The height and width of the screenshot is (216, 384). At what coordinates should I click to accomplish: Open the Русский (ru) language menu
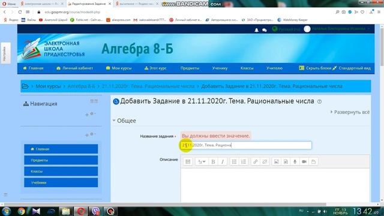(x=286, y=29)
